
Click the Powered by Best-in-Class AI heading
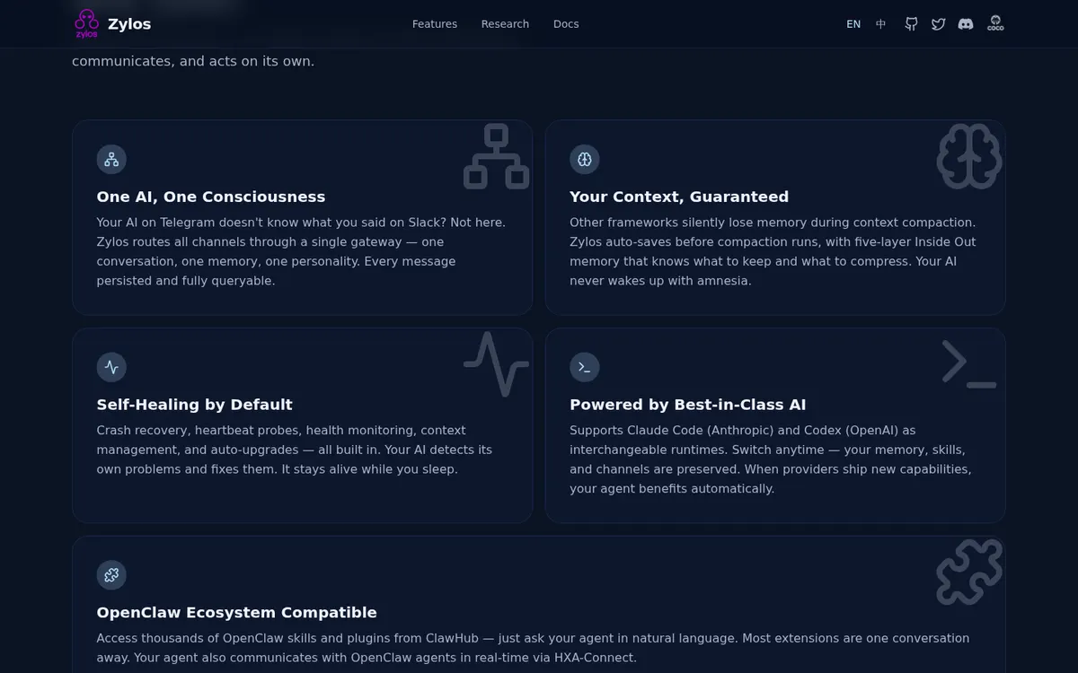[x=688, y=405]
